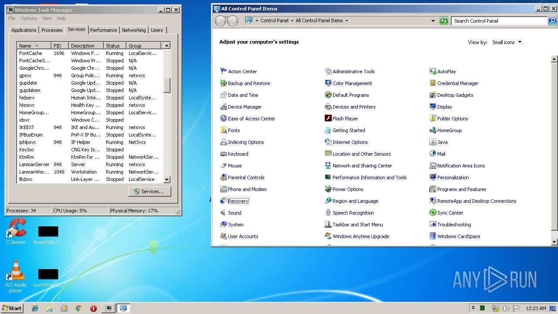Click Credential Manager icon

coord(433,83)
